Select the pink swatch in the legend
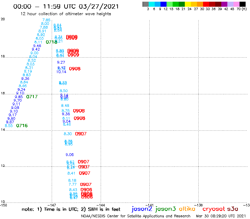 click(x=236, y=4)
